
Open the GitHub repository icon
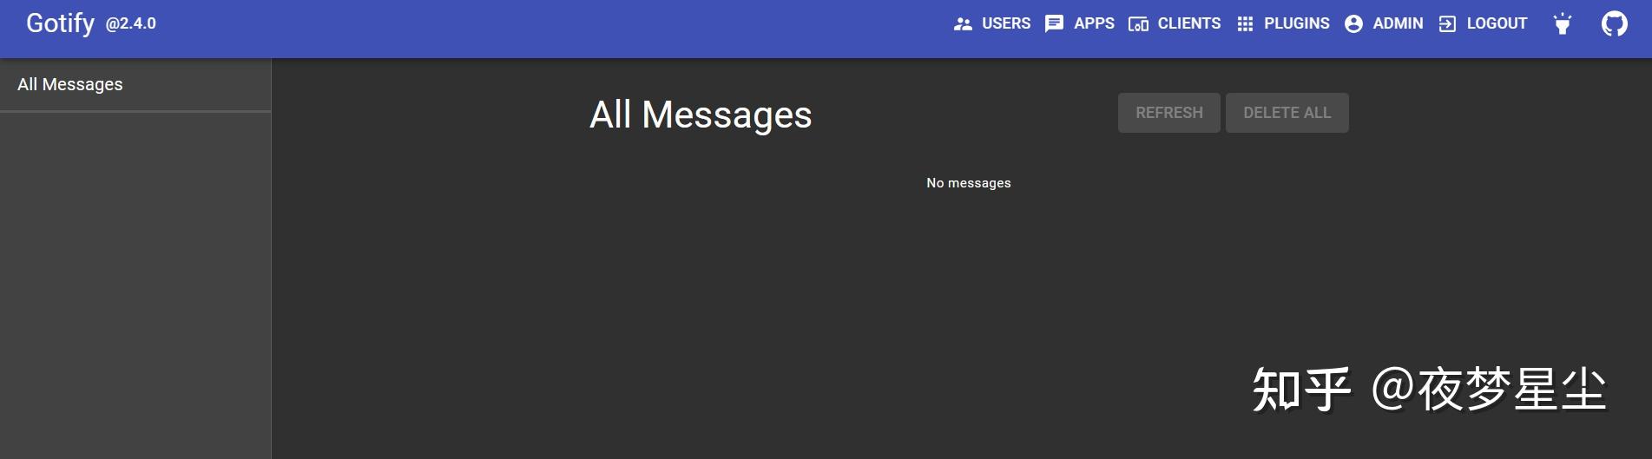(x=1615, y=23)
